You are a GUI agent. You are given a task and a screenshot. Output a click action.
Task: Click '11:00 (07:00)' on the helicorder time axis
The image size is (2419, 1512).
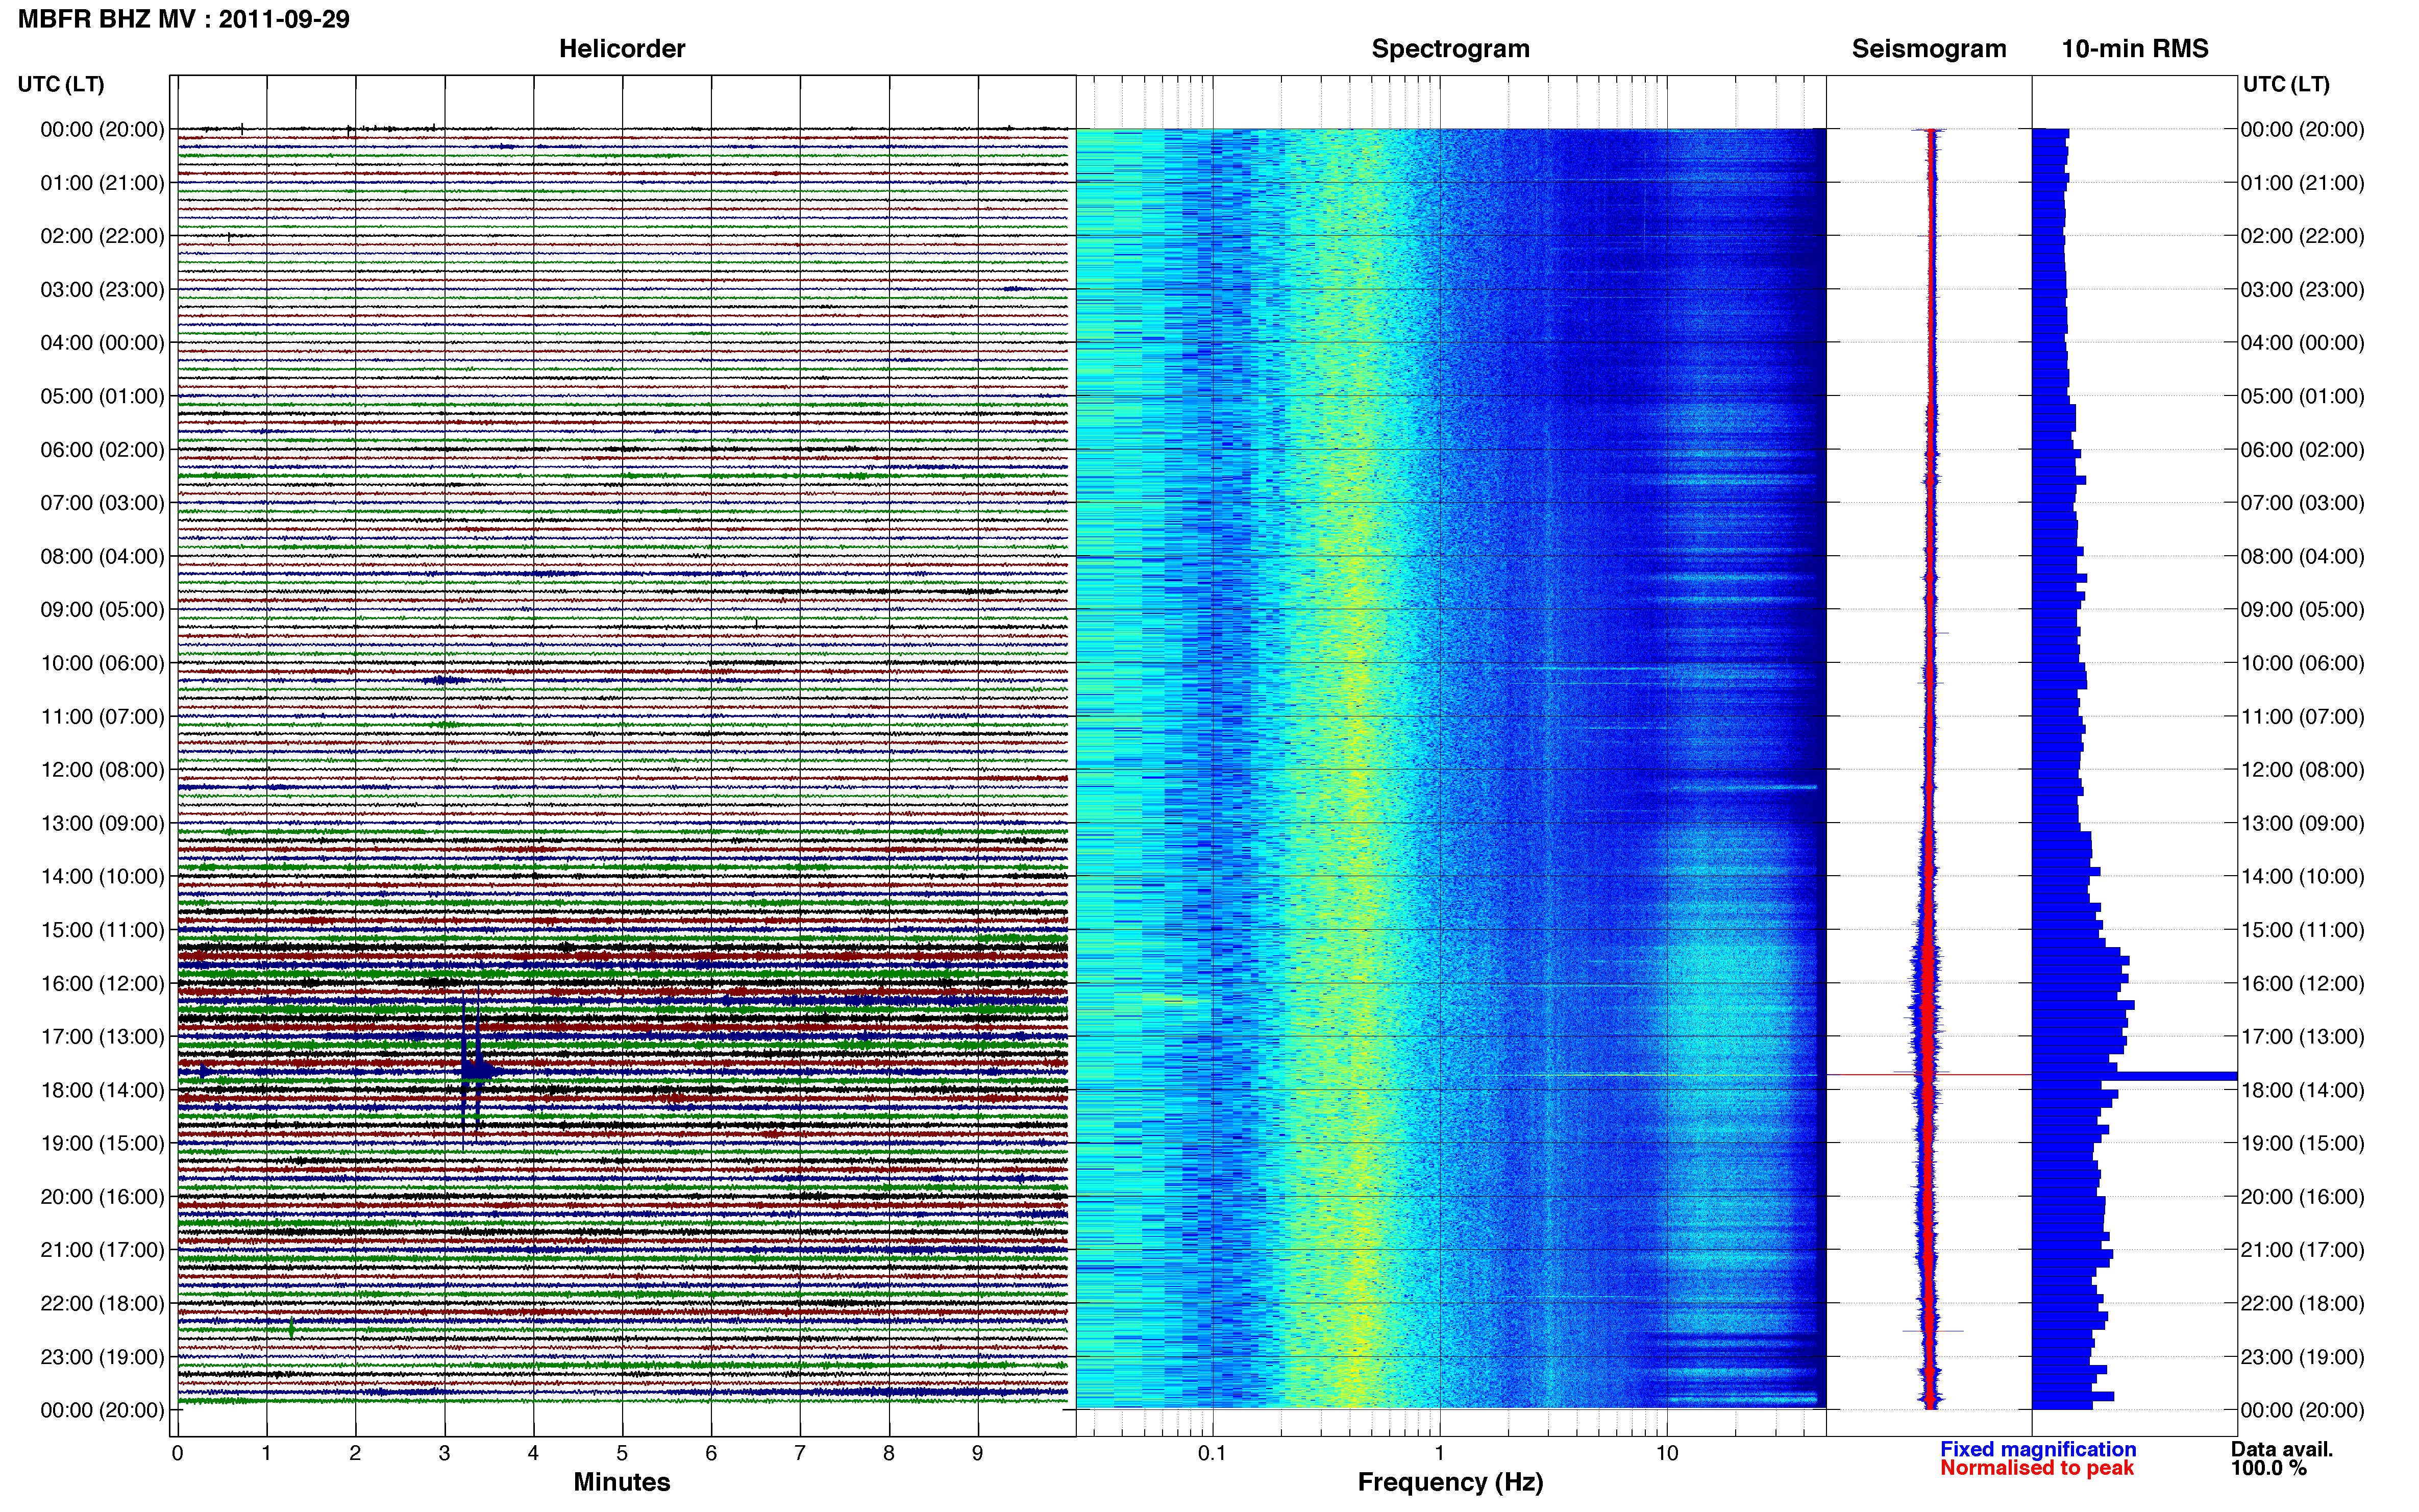[102, 716]
